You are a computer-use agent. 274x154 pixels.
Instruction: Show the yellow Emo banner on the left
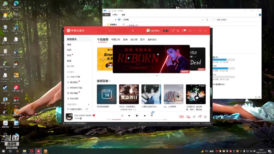pyautogui.click(x=105, y=59)
